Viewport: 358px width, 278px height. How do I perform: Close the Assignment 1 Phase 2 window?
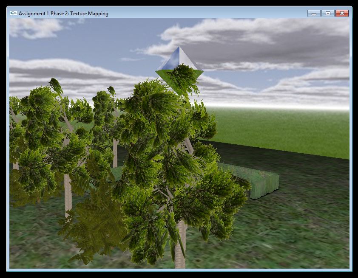click(342, 14)
